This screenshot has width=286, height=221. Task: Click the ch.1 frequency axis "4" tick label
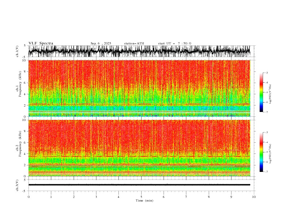25,94
